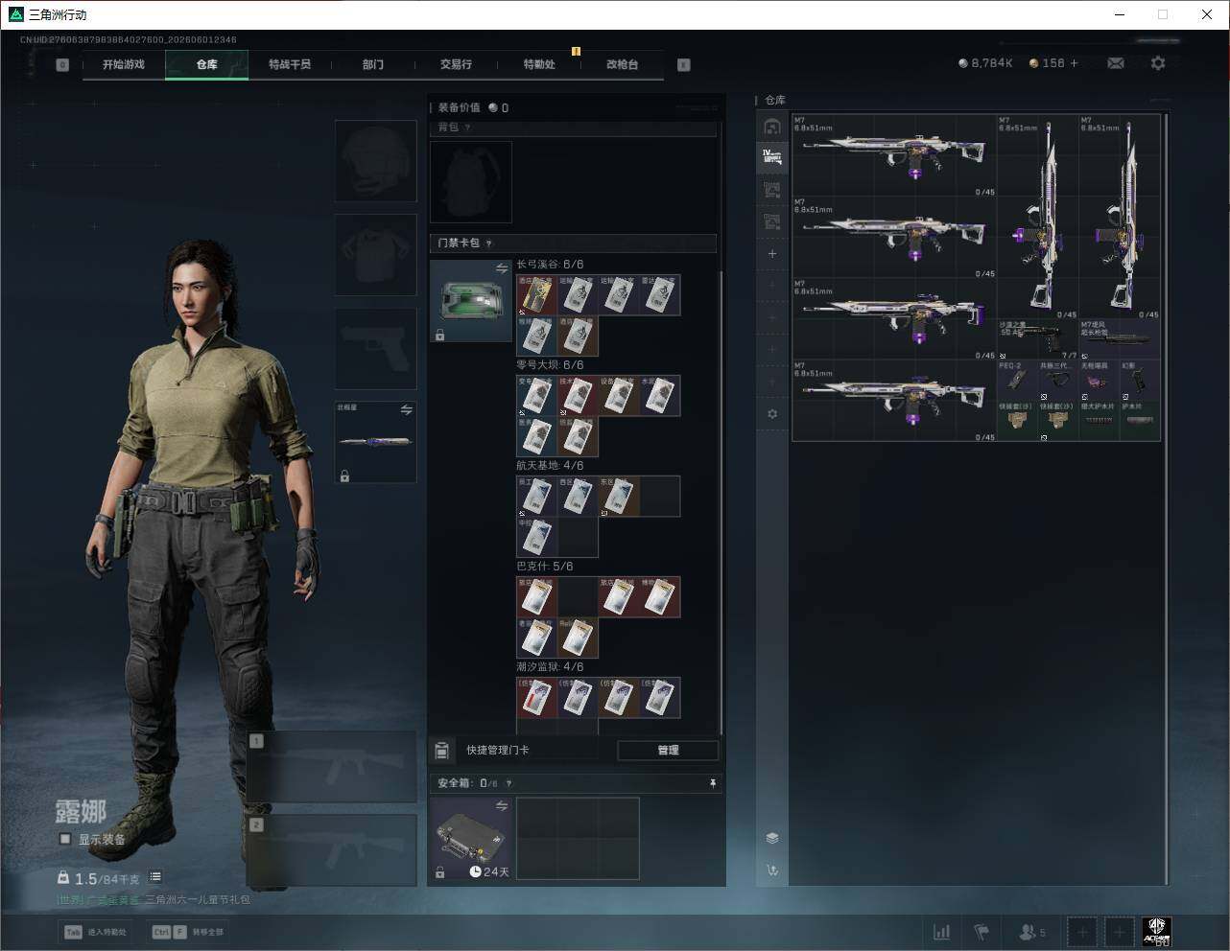Click the right nav key icon after 改枪台

pos(684,65)
